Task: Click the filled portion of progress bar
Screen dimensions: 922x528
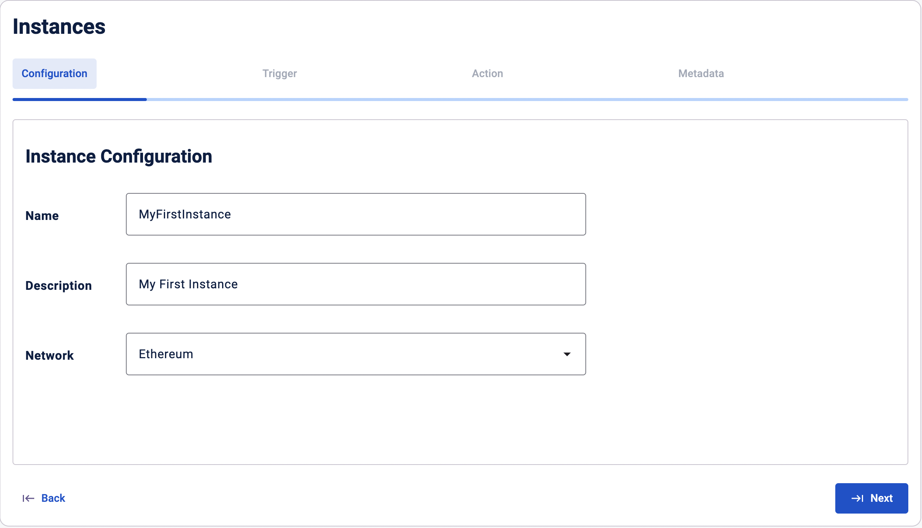Action: coord(79,100)
